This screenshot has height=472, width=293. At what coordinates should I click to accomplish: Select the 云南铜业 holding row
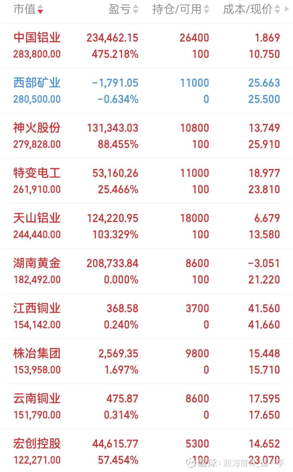(x=37, y=399)
